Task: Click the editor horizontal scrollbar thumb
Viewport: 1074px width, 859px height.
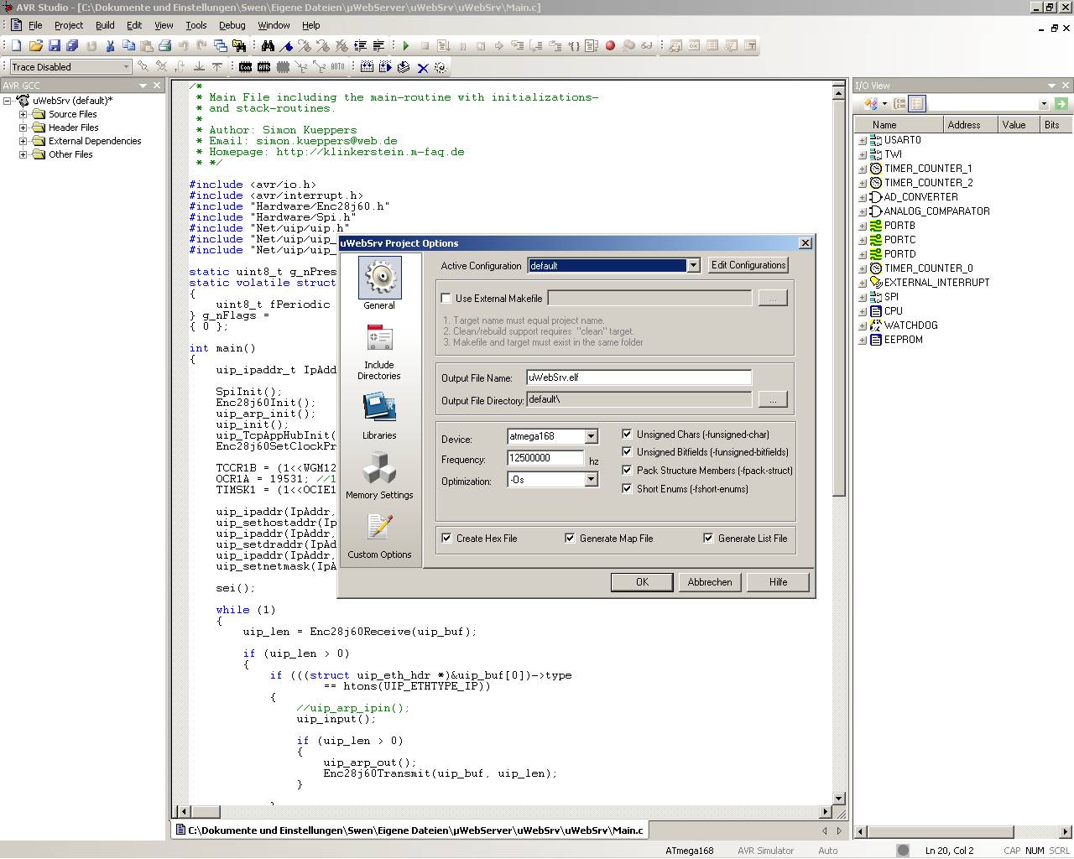Action: click(206, 811)
